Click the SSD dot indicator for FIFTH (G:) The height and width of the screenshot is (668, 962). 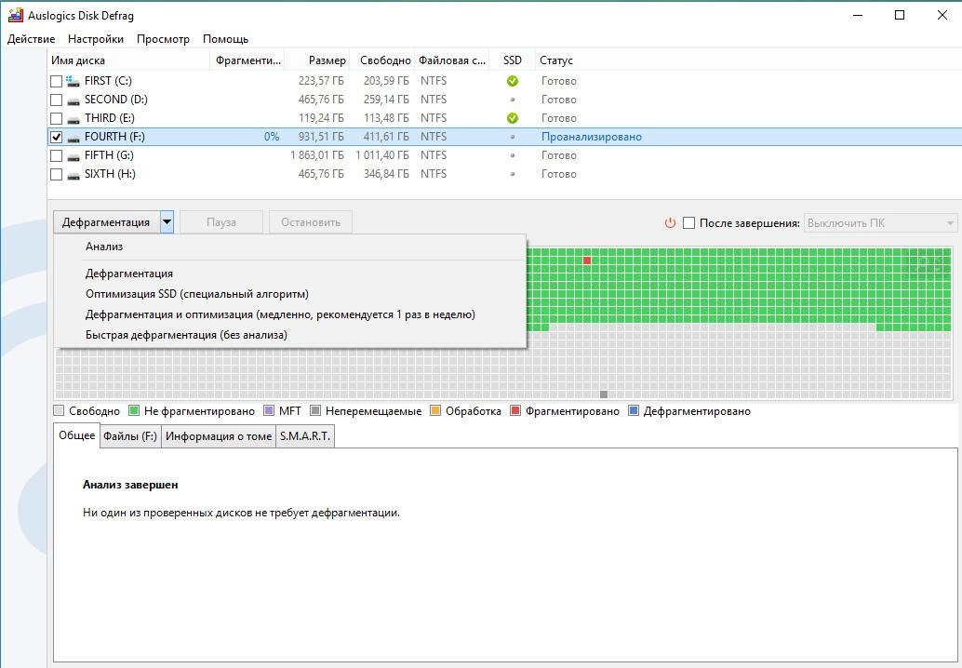513,155
